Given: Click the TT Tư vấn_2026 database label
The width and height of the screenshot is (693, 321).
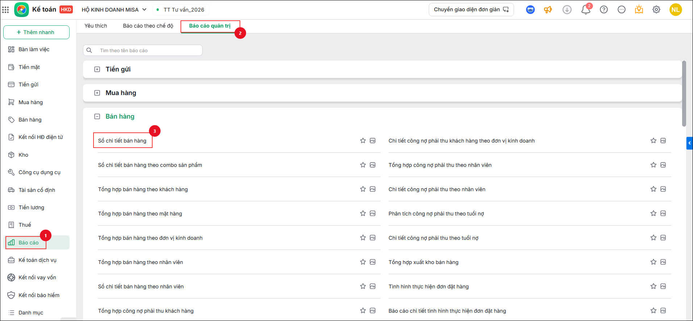Looking at the screenshot, I should click(184, 10).
